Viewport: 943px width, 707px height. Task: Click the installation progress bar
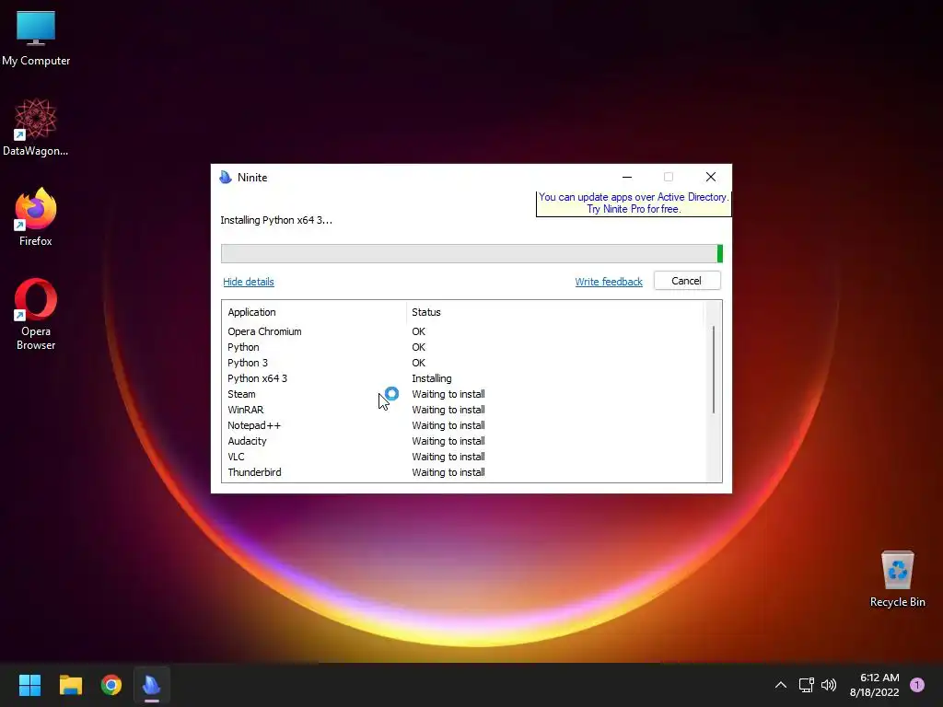pos(471,254)
